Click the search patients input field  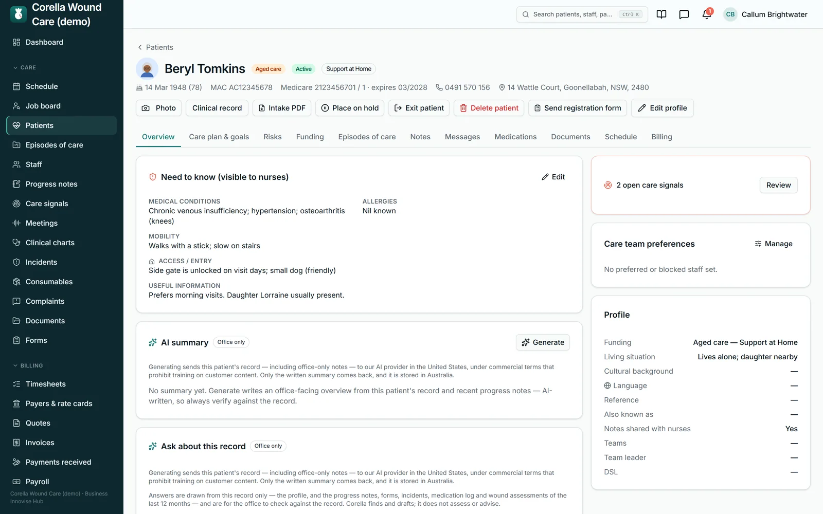[x=582, y=14]
